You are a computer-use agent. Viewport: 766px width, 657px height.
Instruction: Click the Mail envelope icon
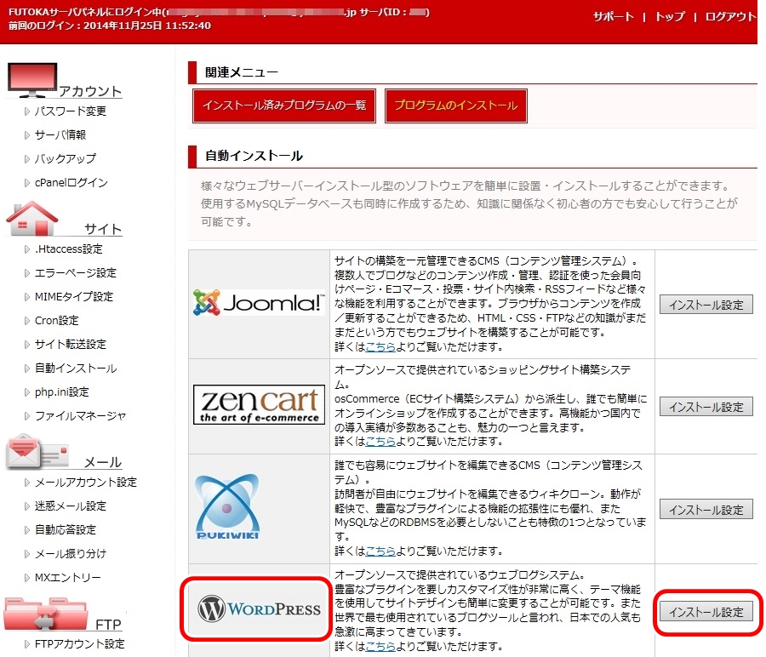click(37, 452)
